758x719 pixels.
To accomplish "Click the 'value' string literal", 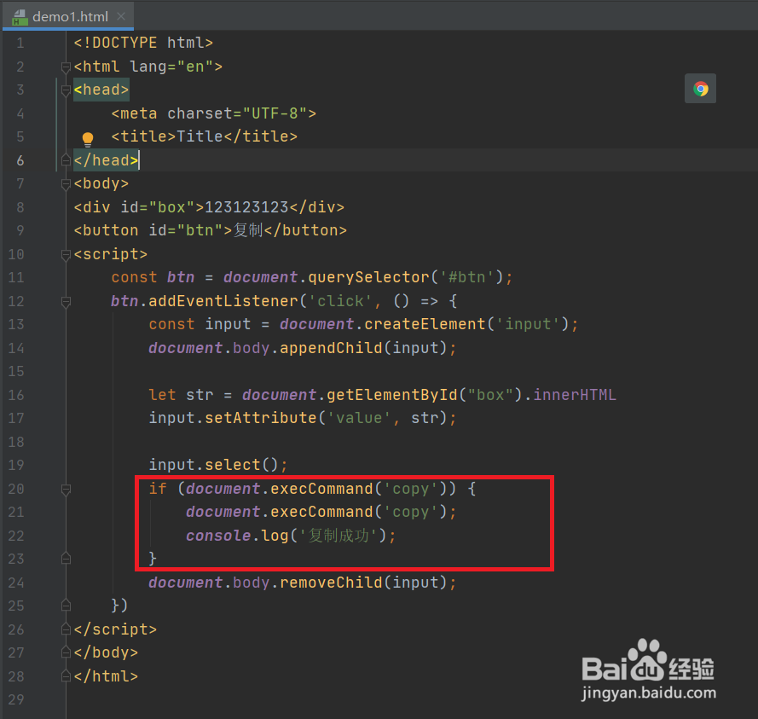I will click(359, 418).
